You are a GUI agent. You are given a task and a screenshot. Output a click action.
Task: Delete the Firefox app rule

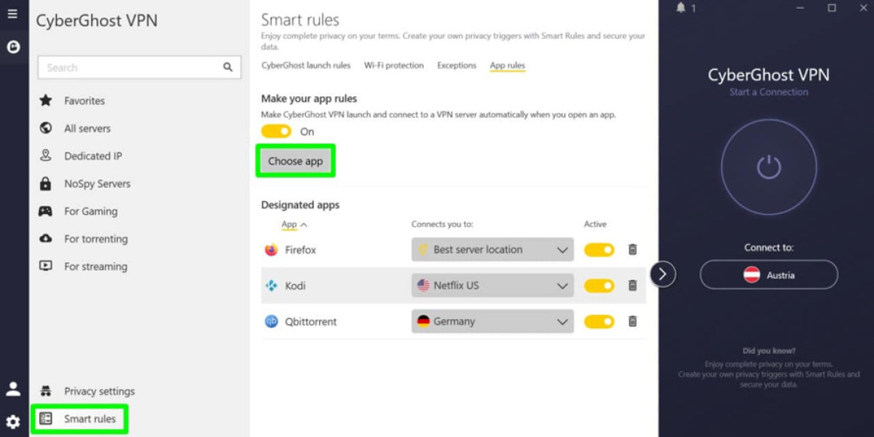point(632,250)
